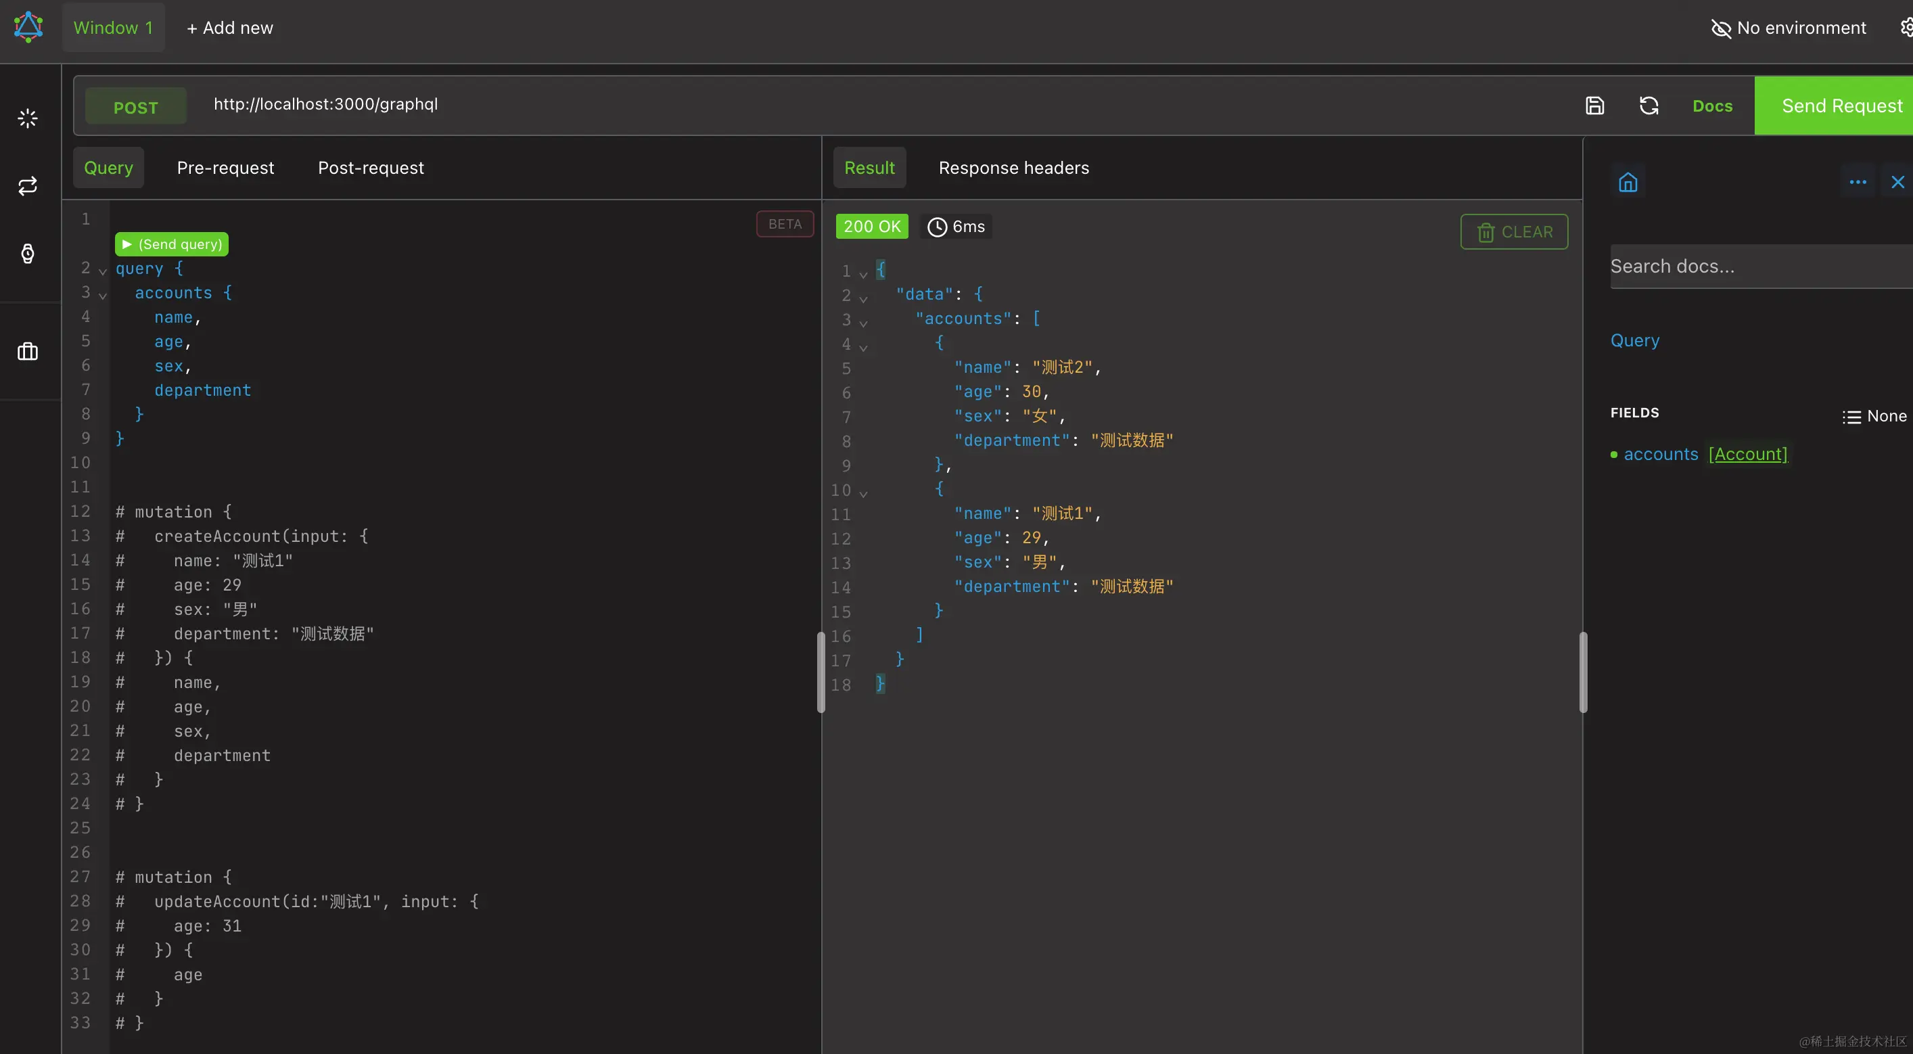Click the None list icon in Fields
The image size is (1913, 1054).
click(x=1851, y=417)
